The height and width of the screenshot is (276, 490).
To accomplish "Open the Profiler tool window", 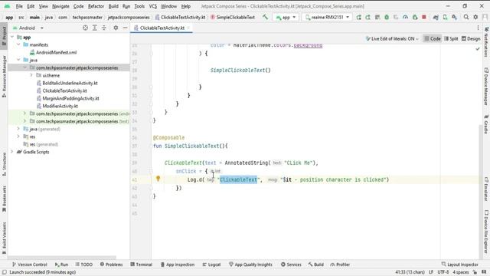I will (340, 264).
